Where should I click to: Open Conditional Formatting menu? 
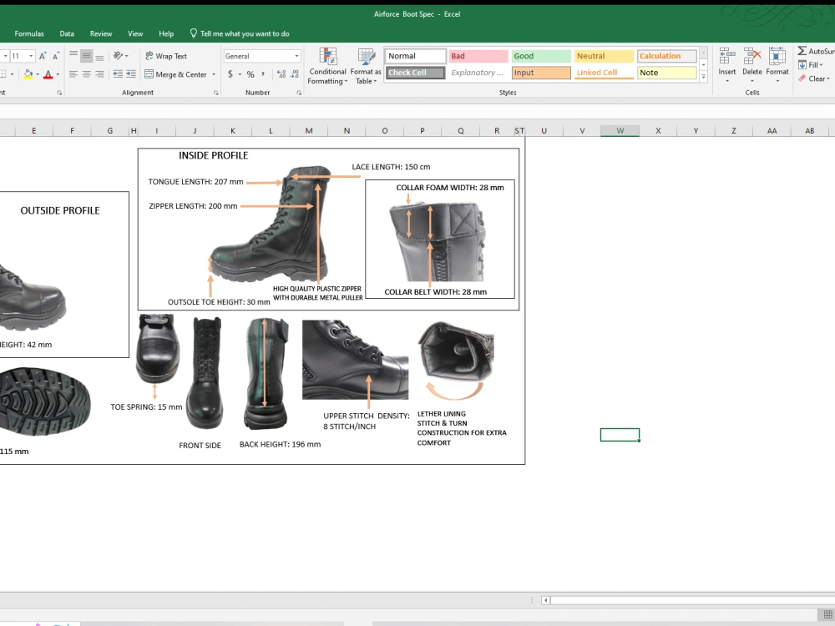click(327, 66)
